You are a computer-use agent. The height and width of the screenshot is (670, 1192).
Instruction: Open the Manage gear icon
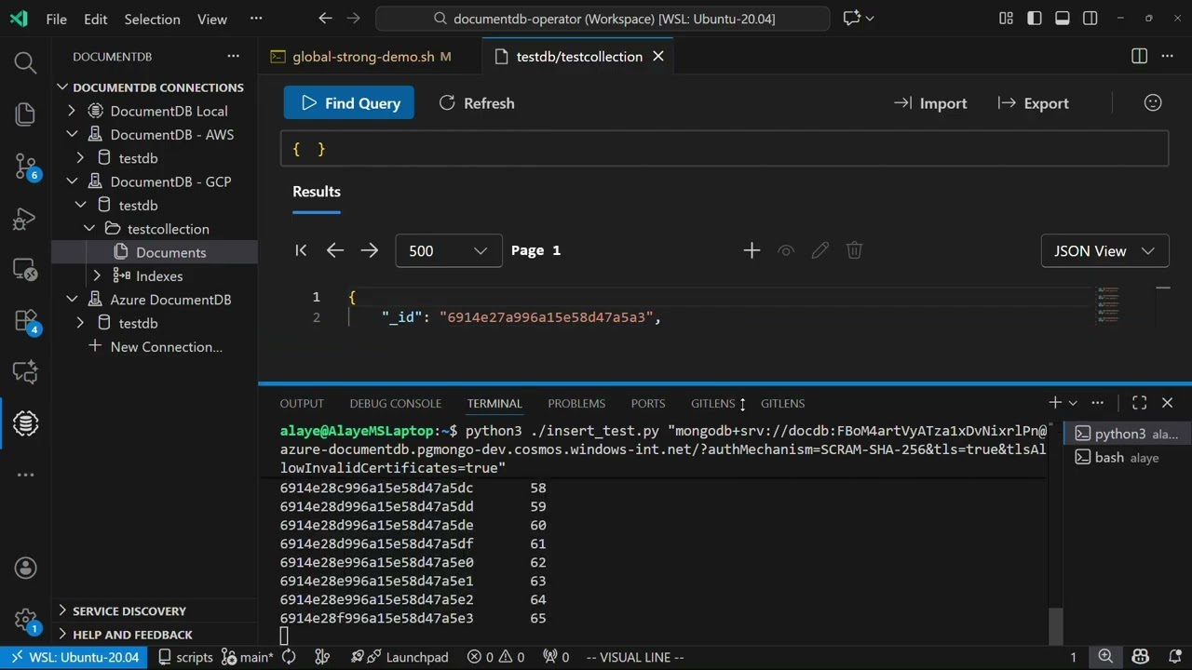(x=25, y=619)
